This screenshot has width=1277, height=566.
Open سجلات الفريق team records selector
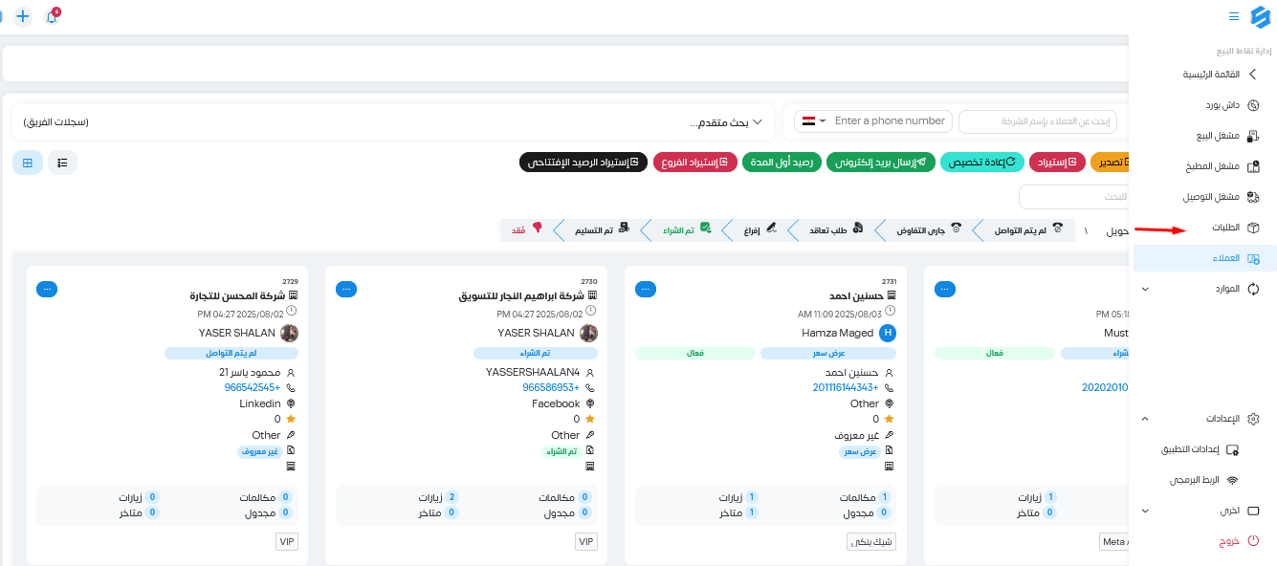point(56,122)
